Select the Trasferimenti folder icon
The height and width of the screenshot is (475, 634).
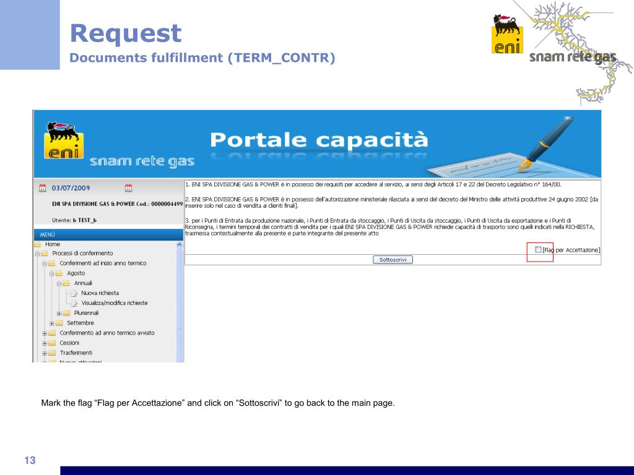tap(52, 353)
